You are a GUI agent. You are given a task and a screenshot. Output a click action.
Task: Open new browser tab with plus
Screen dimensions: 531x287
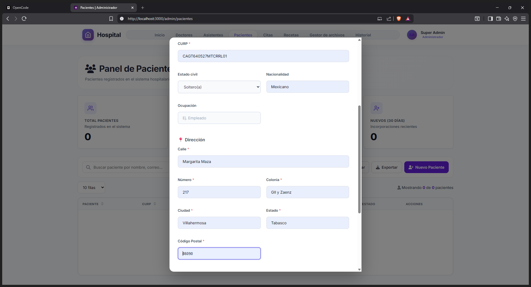[x=143, y=8]
